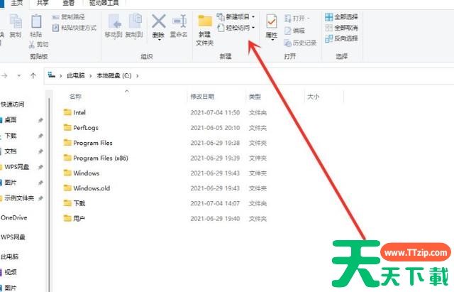Screen dimensions: 454x292
Task: Click the Properties (属性) checkmark icon
Action: coord(272,22)
